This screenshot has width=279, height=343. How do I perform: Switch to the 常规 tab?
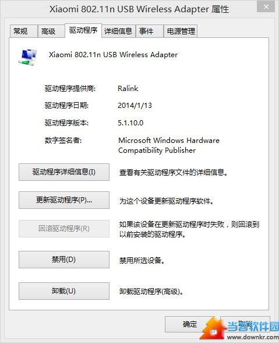click(x=24, y=32)
